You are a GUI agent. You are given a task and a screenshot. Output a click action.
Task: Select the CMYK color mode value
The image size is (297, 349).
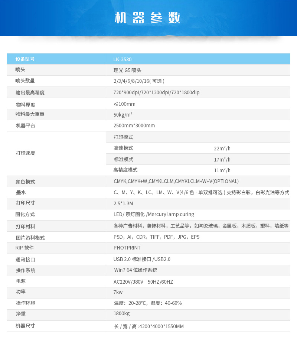coord(174,181)
